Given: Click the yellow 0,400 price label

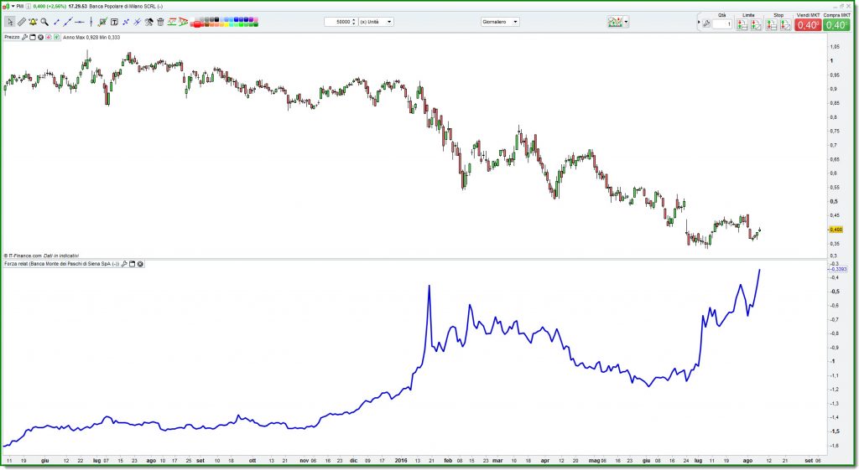Looking at the screenshot, I should [x=836, y=230].
